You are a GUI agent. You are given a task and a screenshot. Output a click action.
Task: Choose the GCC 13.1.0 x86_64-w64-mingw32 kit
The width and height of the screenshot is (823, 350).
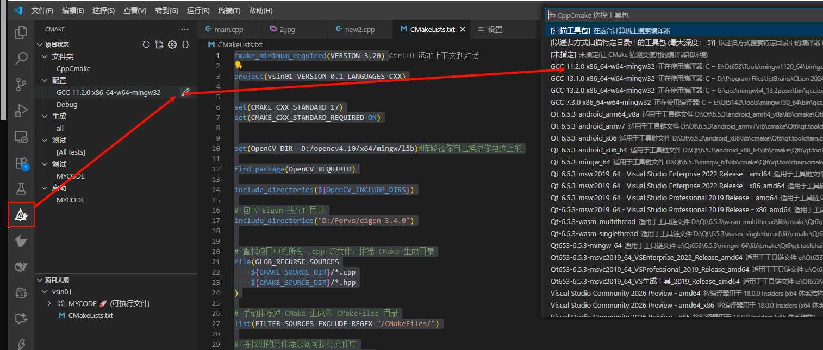click(x=684, y=78)
